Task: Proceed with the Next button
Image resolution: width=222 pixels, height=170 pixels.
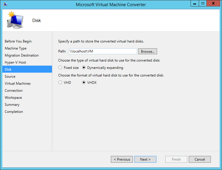Action: pos(146,159)
